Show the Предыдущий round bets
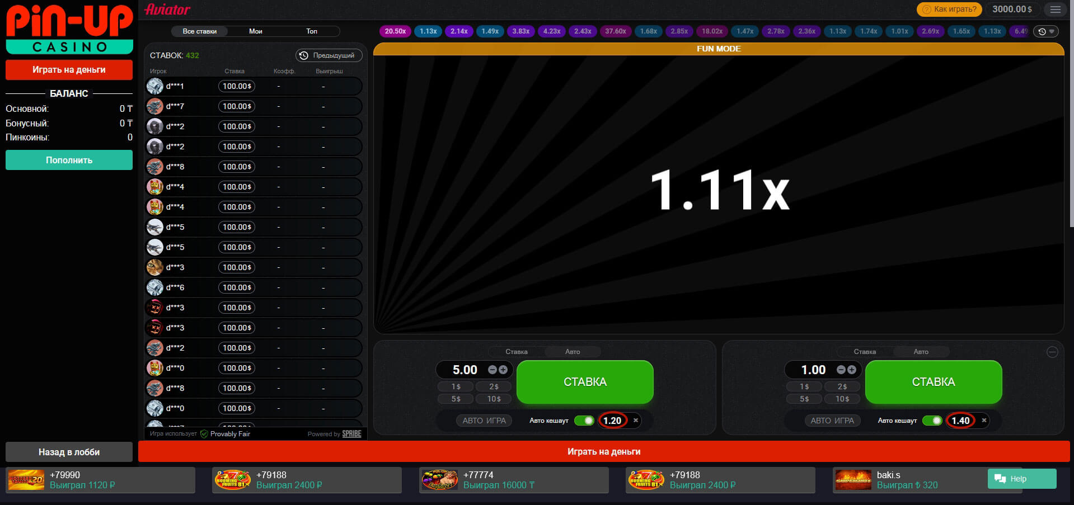 click(x=329, y=55)
